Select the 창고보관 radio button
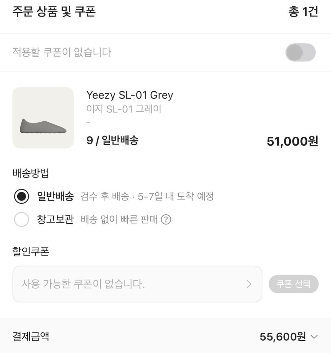 point(21,220)
